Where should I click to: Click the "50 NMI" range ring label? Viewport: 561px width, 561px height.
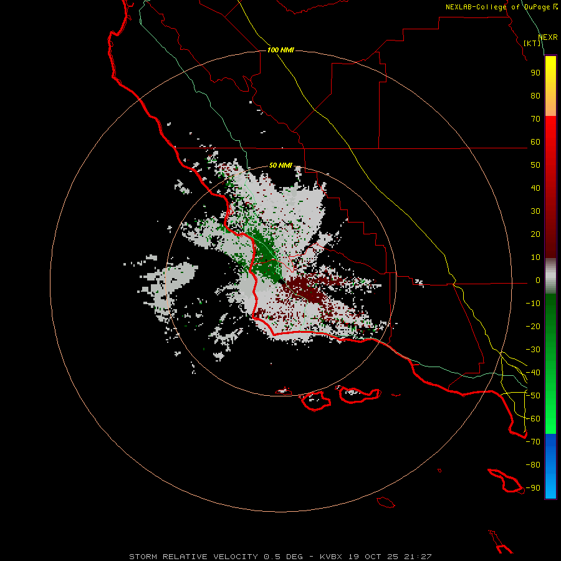[280, 165]
